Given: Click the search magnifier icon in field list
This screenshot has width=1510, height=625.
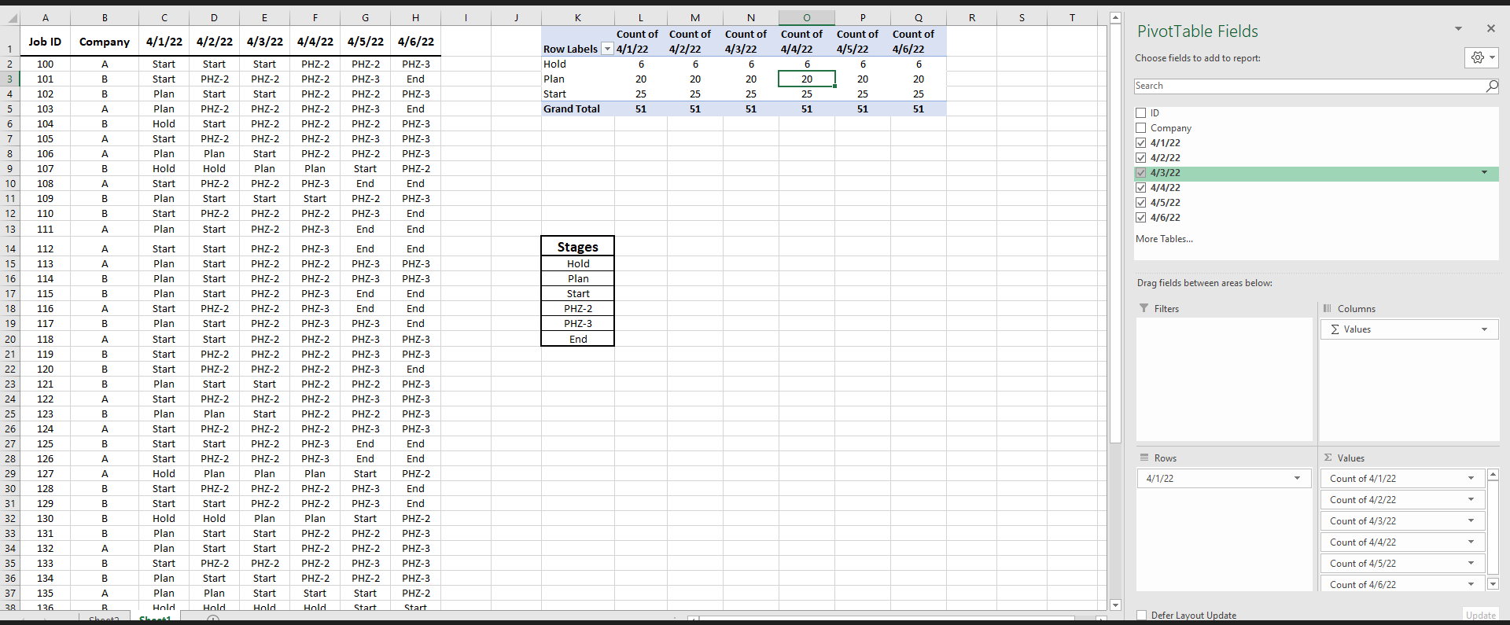Looking at the screenshot, I should pos(1491,86).
